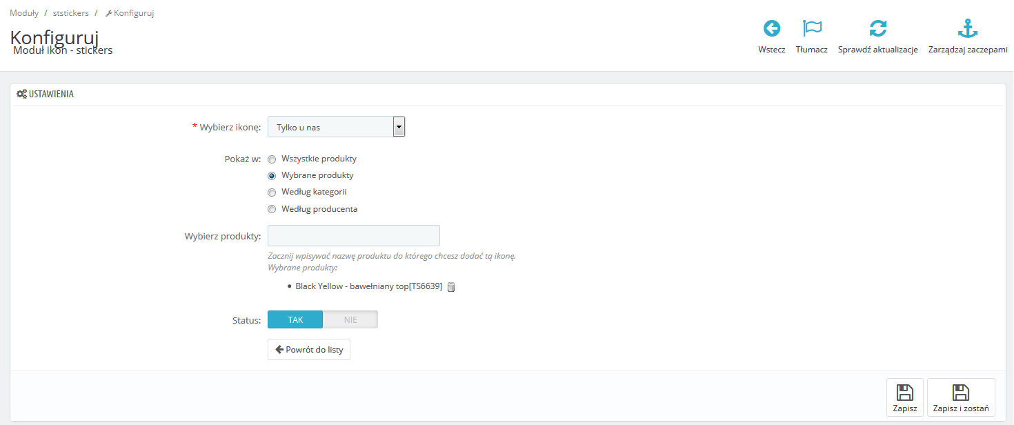Focus the Wybierz produkty search field

tap(353, 236)
